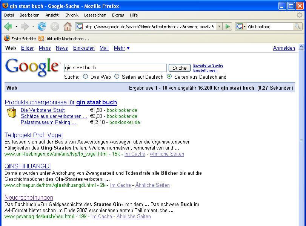Open the Einstellungen link
Image resolution: width=306 pixels, height=226 pixels.
tap(205, 70)
